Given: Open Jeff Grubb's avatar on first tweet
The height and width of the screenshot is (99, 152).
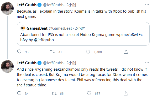Looking at the screenshot, I should (7, 8).
